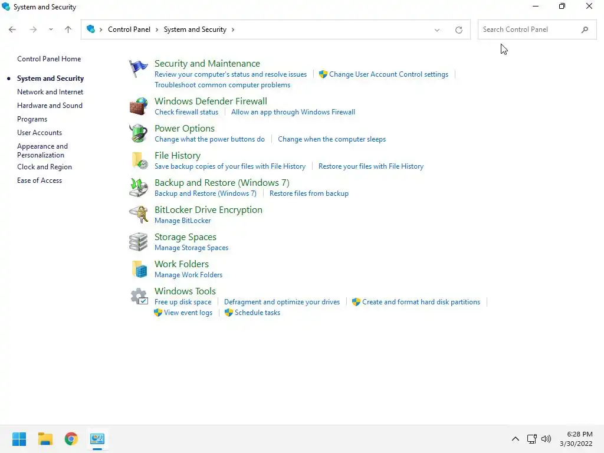Open the Backup and Restore drive icon
This screenshot has height=453, width=604.
(138, 188)
